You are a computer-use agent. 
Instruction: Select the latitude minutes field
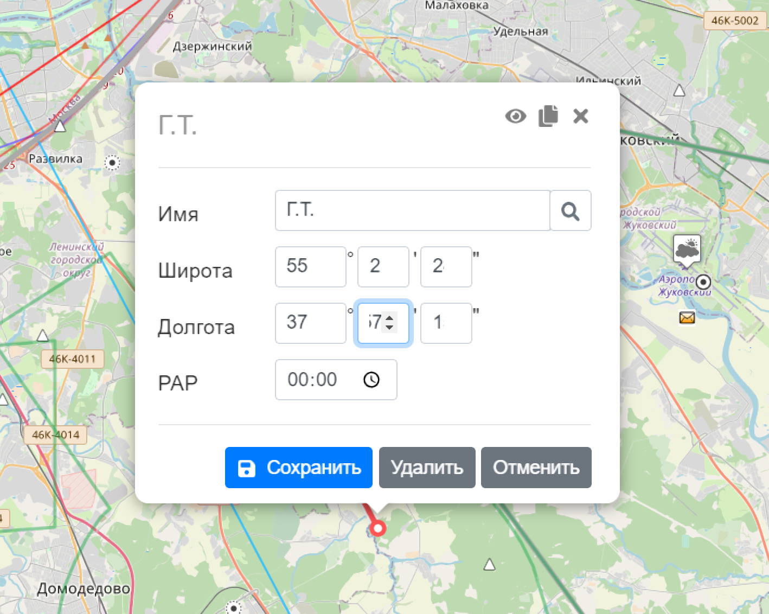tap(383, 267)
